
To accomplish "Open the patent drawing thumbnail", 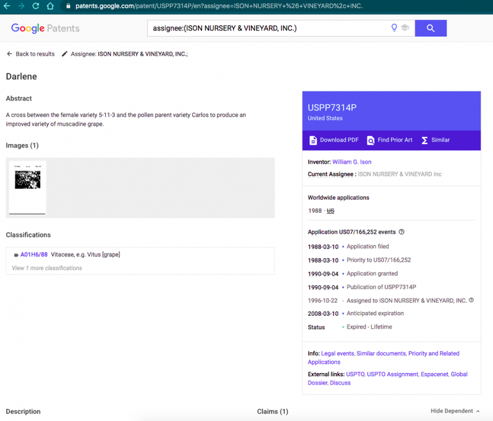I will [27, 188].
